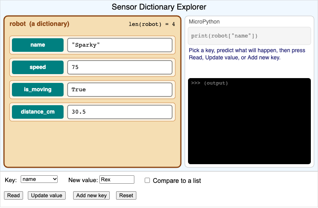This screenshot has height=208, width=318.
Task: Click the 75 value box
Action: pos(120,67)
